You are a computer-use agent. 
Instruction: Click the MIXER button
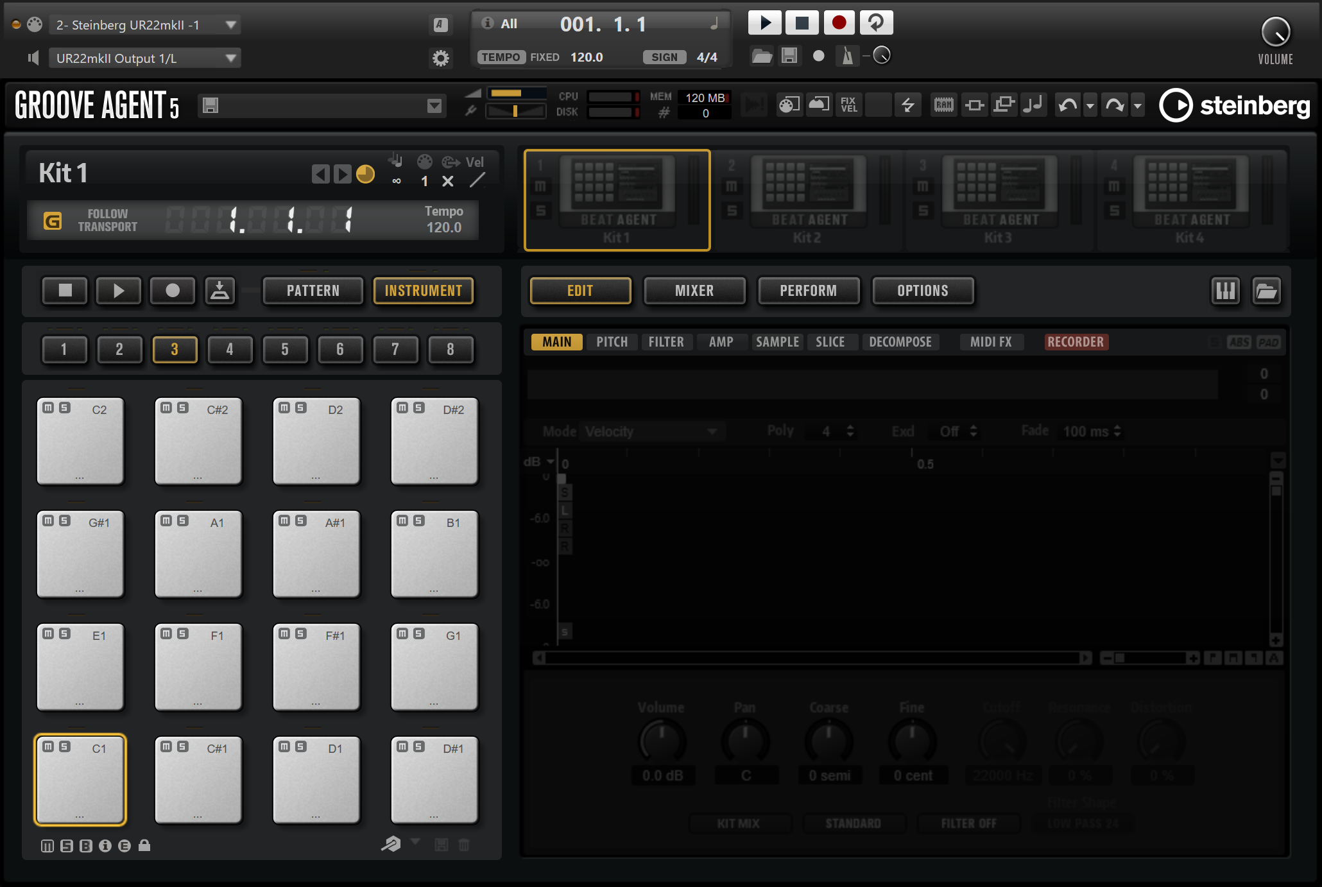pos(694,291)
